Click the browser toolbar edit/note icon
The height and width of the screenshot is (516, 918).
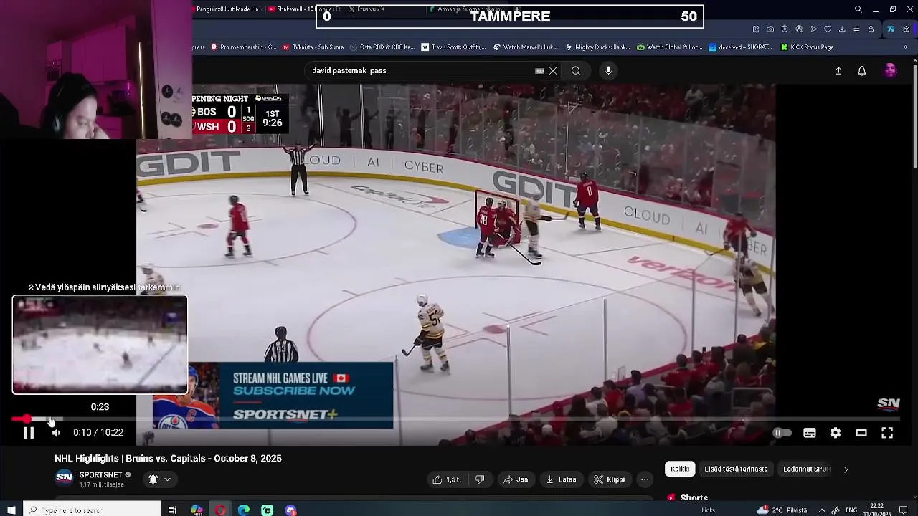coord(756,29)
